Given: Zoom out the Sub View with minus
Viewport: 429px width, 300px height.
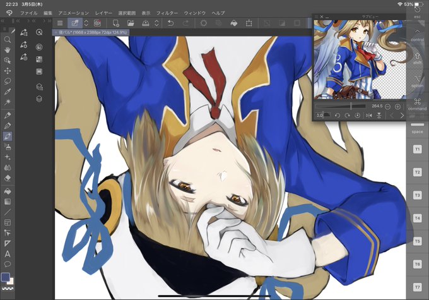Looking at the screenshot, I should (x=387, y=107).
